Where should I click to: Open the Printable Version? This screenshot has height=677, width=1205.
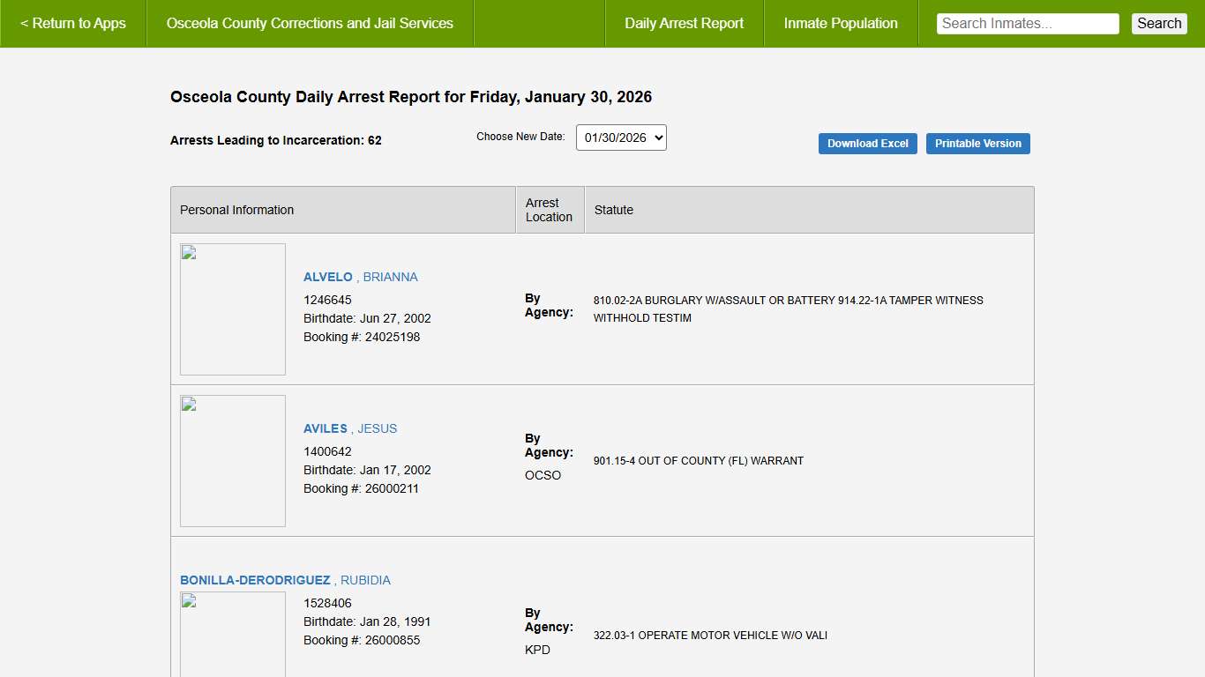[977, 144]
